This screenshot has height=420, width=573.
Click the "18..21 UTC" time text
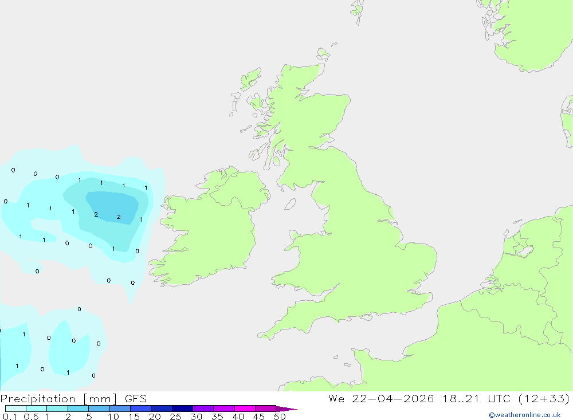click(476, 399)
